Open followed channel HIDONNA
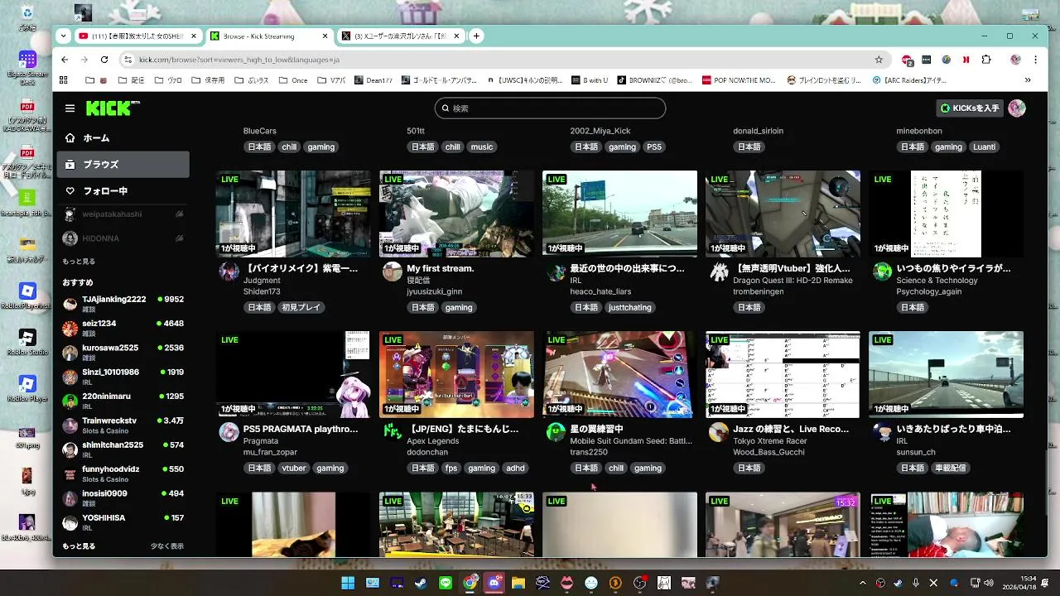 [x=123, y=238]
